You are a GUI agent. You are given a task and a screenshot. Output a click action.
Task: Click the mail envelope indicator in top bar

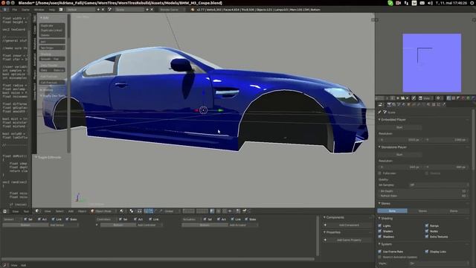coord(422,3)
